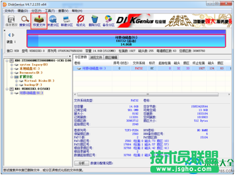This screenshot has height=175, width=235.
Task: Select HD0:ST2000DM001 disk in tree
Action: click(x=43, y=60)
